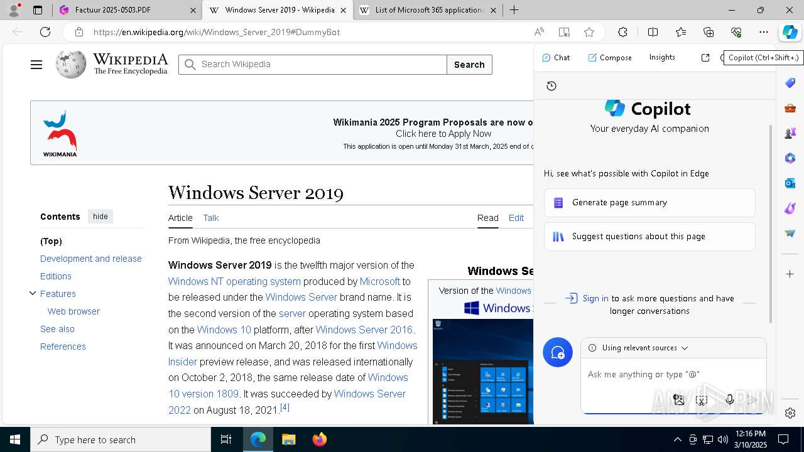Collapse the Features section in Contents

click(33, 293)
